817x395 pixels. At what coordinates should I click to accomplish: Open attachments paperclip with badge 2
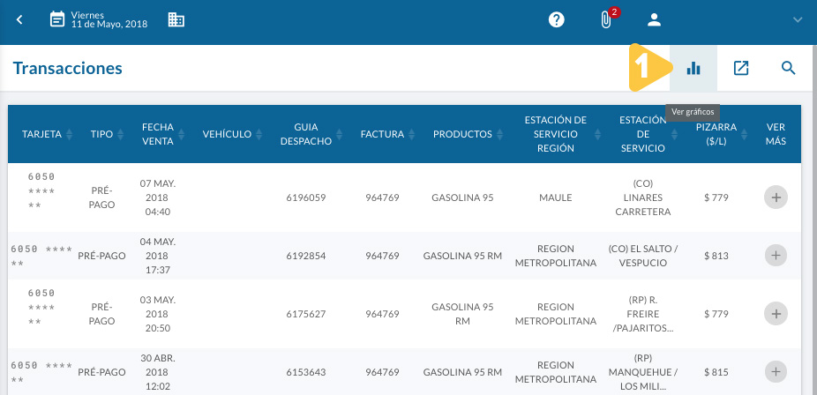606,19
